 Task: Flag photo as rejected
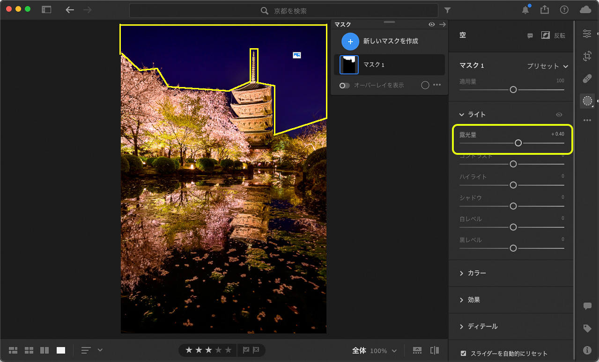[x=256, y=350]
